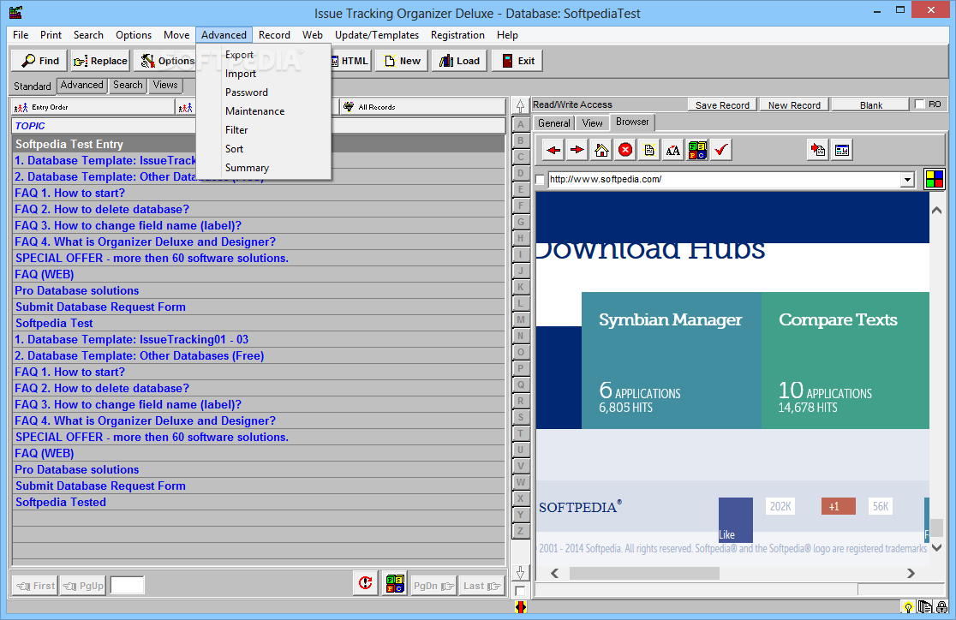
Task: Click the browser vertical scroll down arrow
Action: (936, 547)
